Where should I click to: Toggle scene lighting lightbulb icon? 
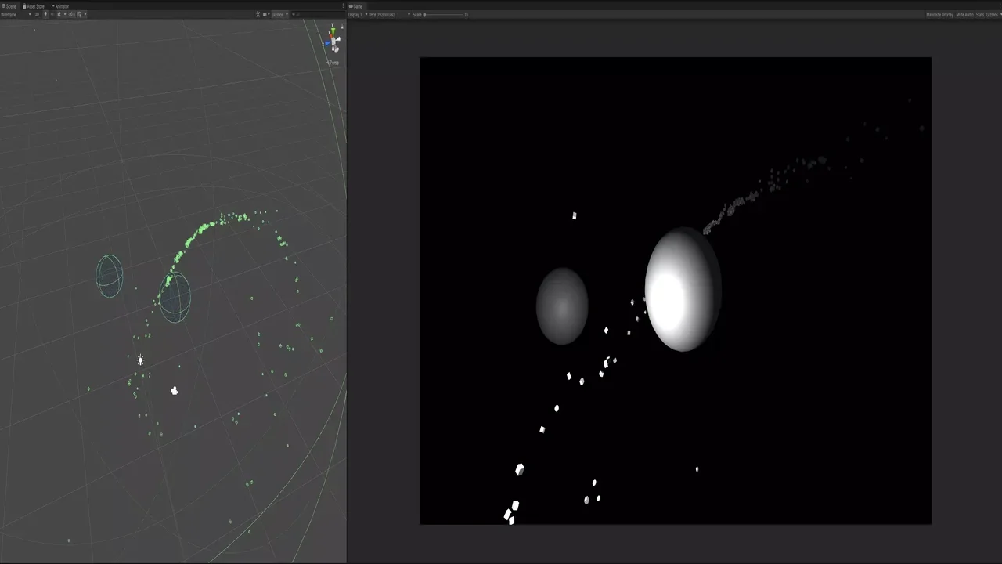click(45, 14)
